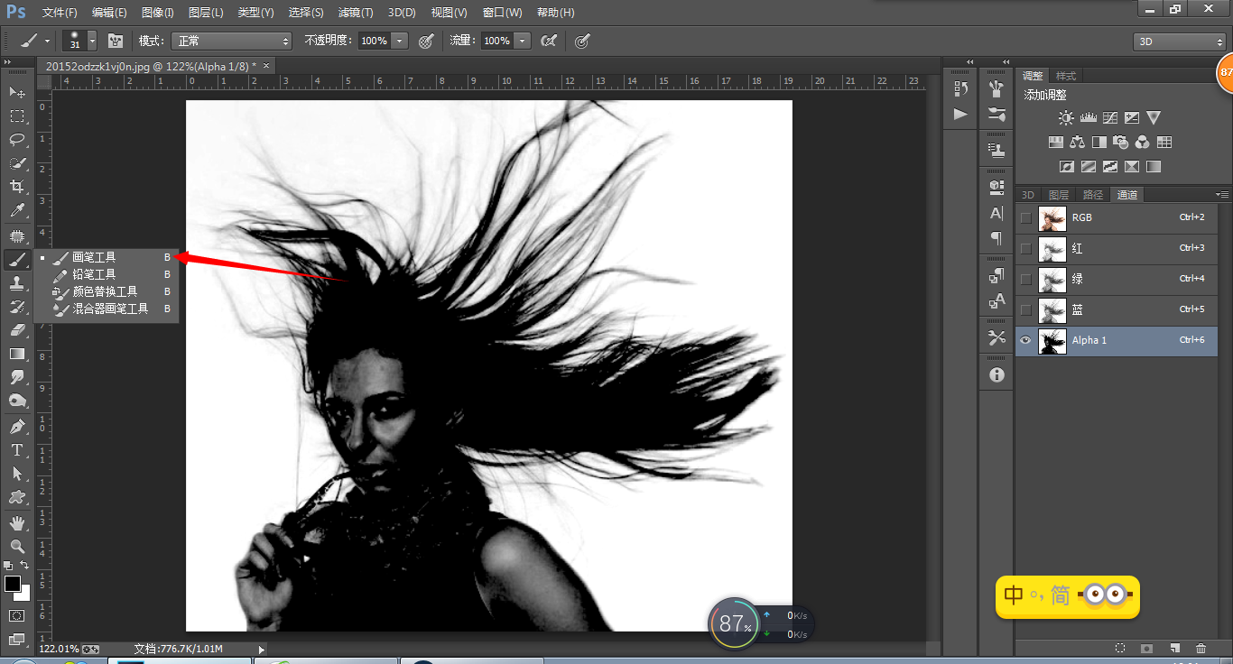Select the Custom Shape tool
Screen dimensions: 1233x664
pos(17,497)
